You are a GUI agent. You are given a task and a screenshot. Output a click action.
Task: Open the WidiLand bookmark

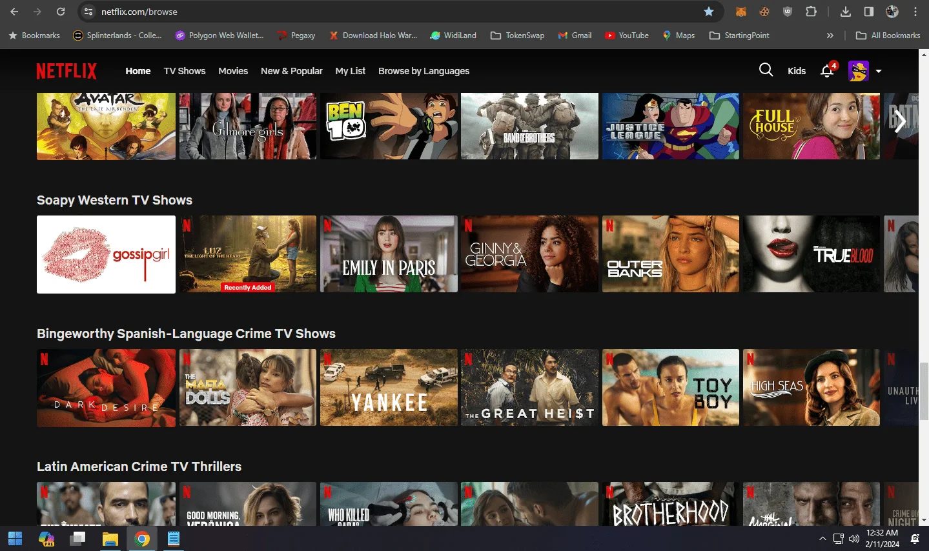click(x=453, y=35)
